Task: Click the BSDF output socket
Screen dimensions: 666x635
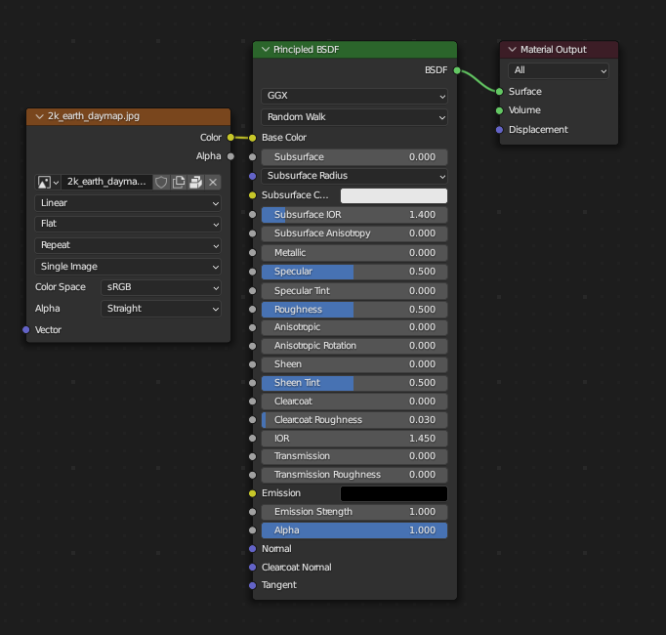Action: click(x=456, y=70)
